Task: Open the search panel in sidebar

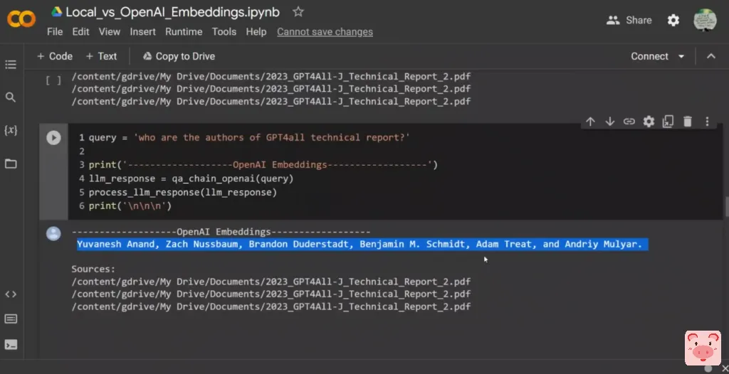Action: 11,97
